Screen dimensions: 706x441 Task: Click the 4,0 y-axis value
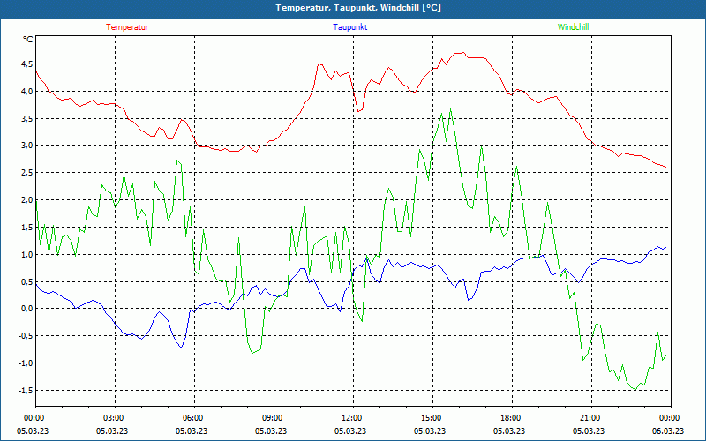click(x=26, y=92)
